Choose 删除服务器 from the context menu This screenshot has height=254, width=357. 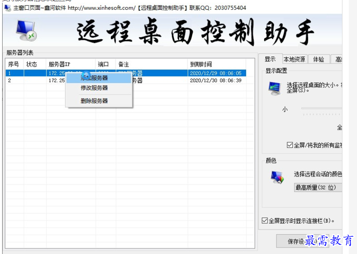pyautogui.click(x=99, y=101)
